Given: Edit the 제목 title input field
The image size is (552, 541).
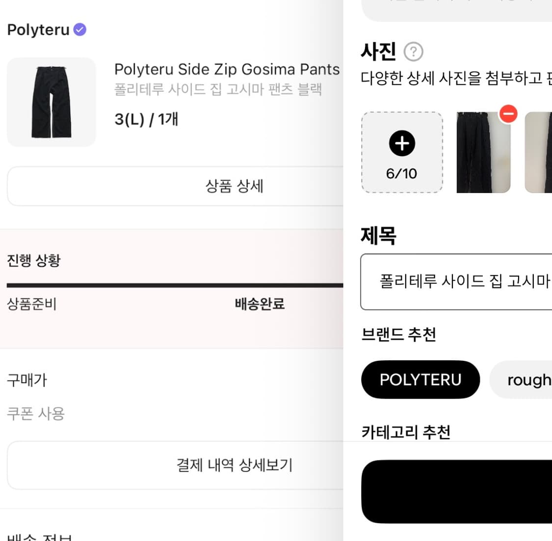Looking at the screenshot, I should 456,282.
